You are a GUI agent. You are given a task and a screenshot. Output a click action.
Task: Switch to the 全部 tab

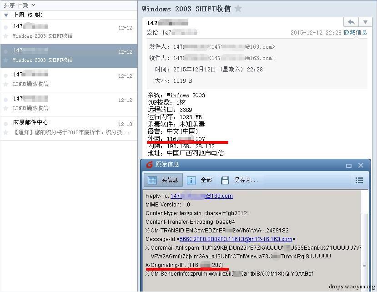tap(200, 180)
